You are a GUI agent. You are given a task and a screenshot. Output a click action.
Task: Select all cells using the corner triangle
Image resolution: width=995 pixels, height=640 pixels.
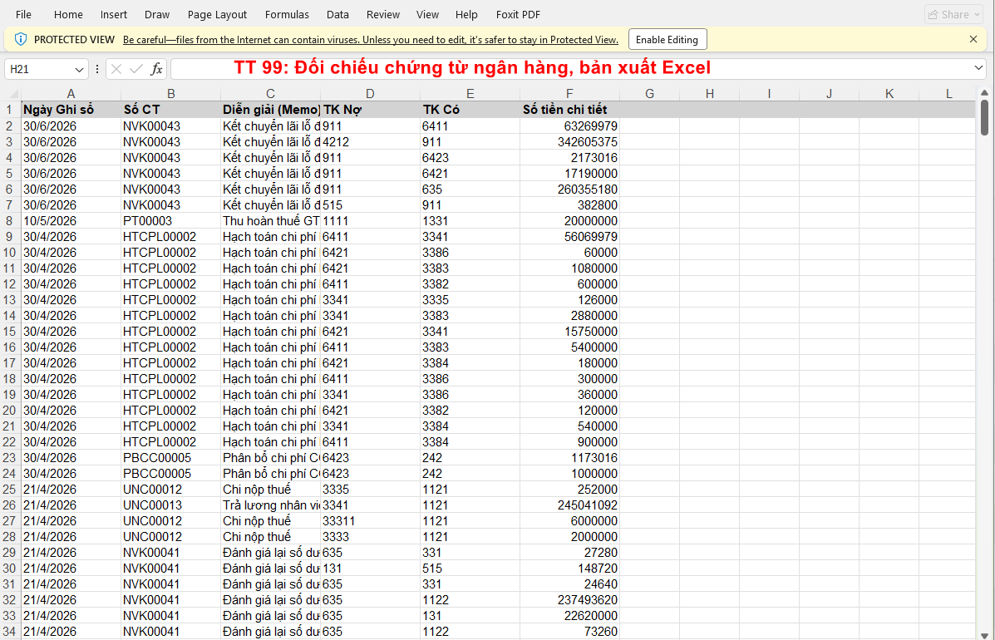point(12,93)
